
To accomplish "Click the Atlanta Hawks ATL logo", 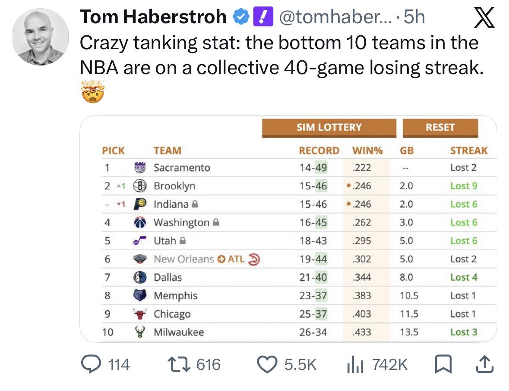I will click(254, 259).
